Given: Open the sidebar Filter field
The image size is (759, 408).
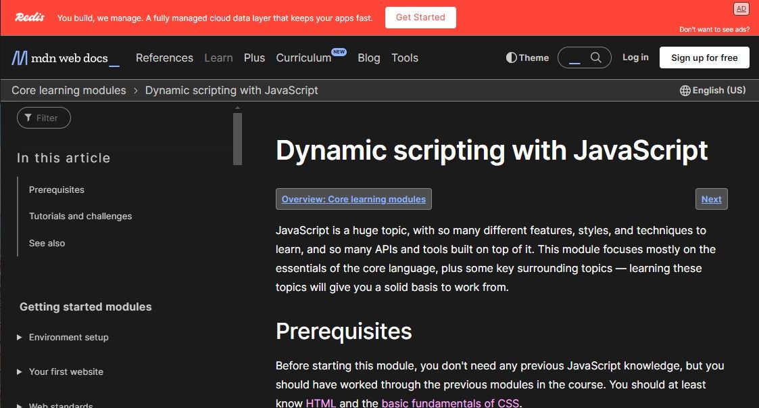Looking at the screenshot, I should click(44, 118).
